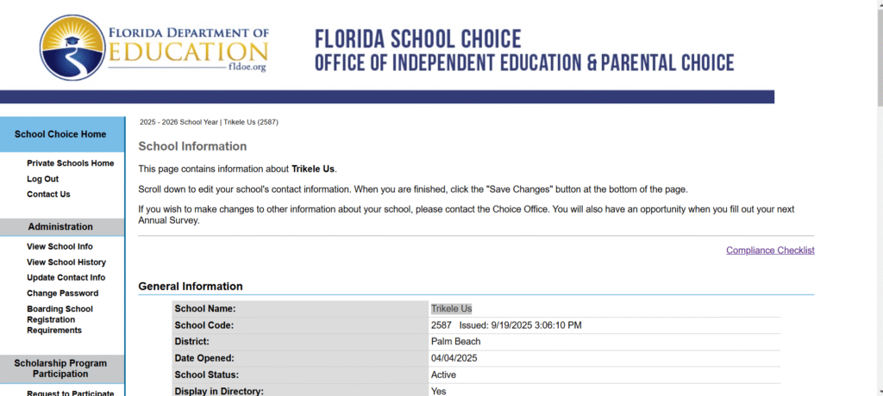Click the Request to Participate link
This screenshot has width=883, height=396.
tap(70, 393)
